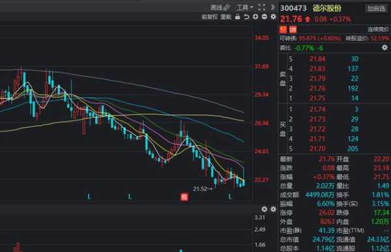Open the convertible bond 可转债 quote link
Image resolution: width=391 pixels, height=252 pixels.
point(310,38)
